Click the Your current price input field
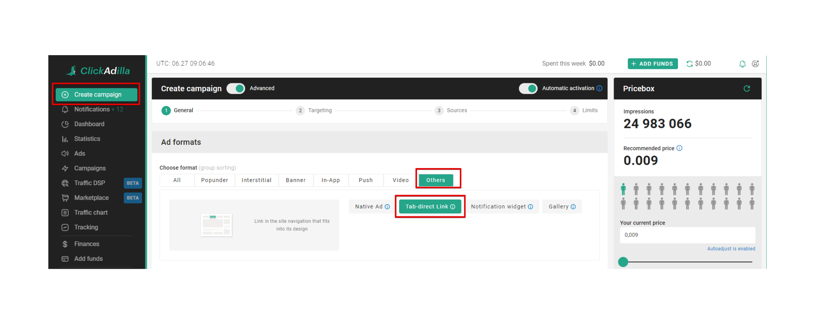This screenshot has height=324, width=815. click(x=687, y=235)
